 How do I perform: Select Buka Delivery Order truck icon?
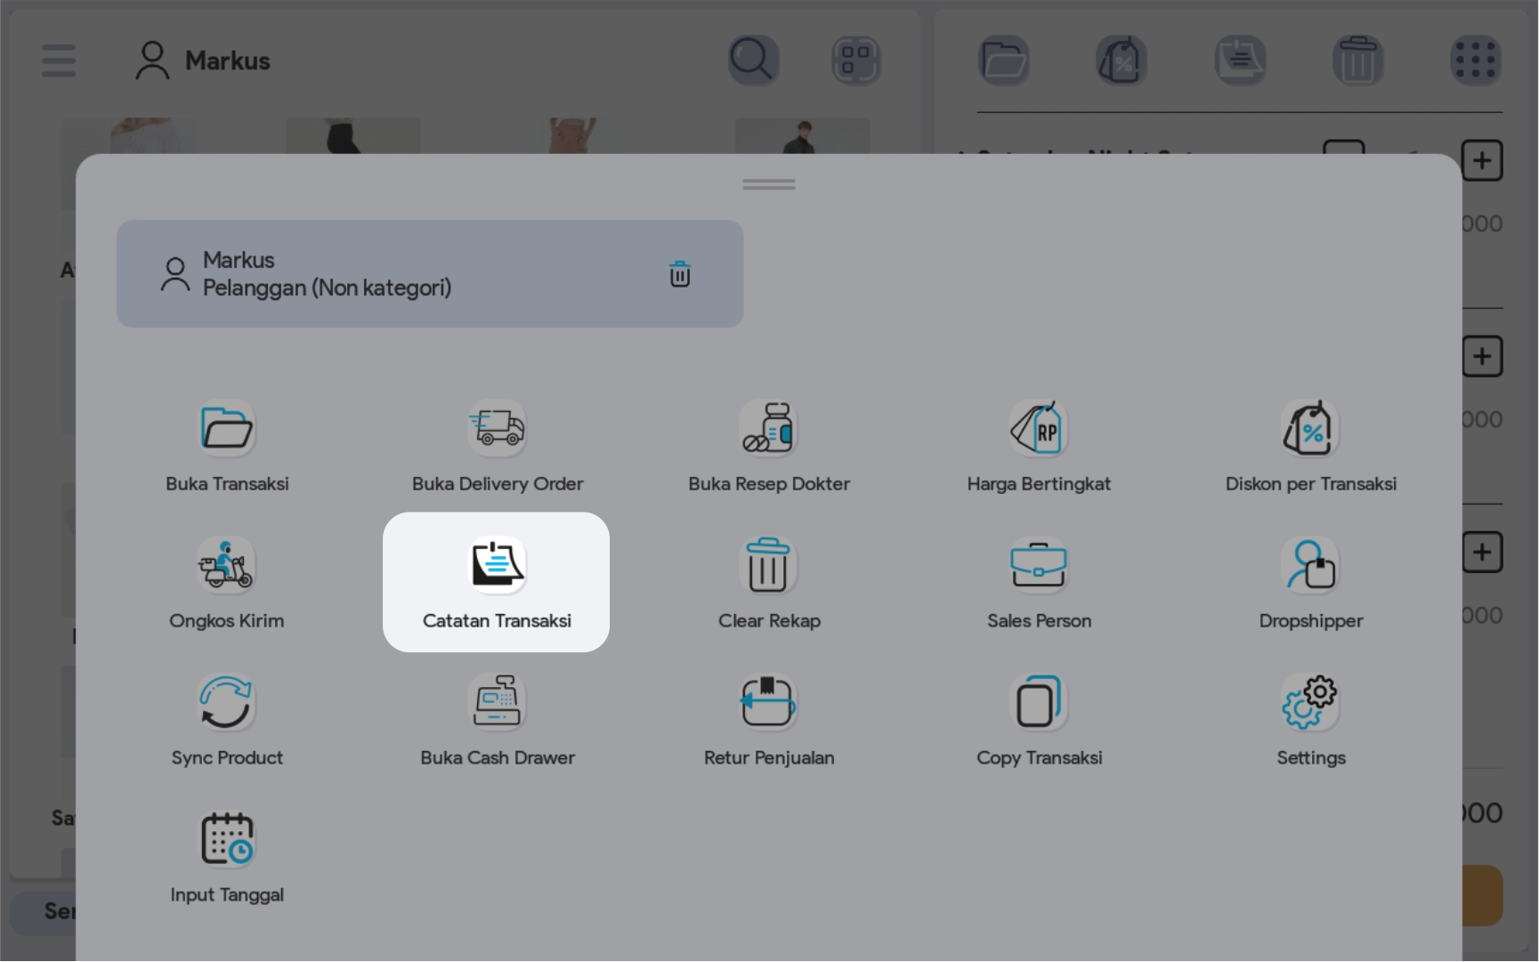click(497, 429)
